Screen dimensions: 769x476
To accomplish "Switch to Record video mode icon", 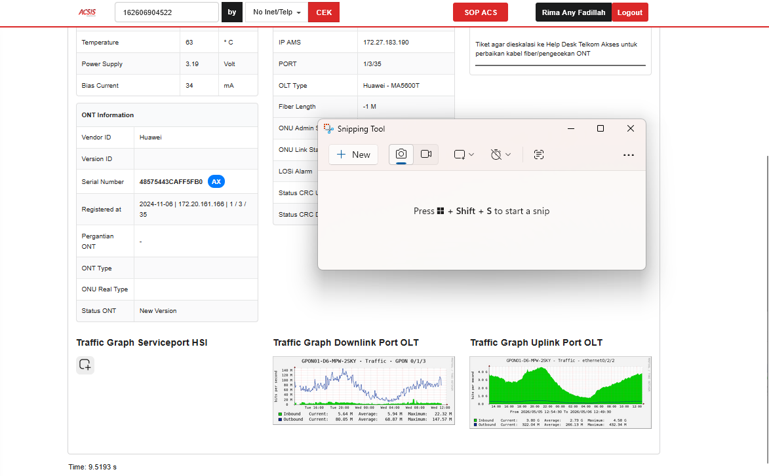I will (426, 155).
